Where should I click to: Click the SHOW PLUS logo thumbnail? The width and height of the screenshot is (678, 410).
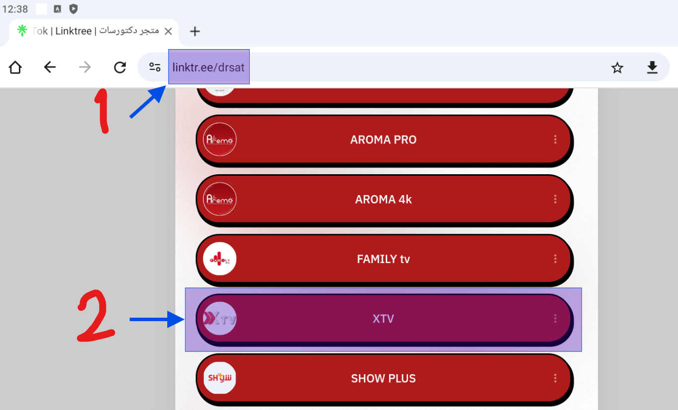pyautogui.click(x=220, y=378)
